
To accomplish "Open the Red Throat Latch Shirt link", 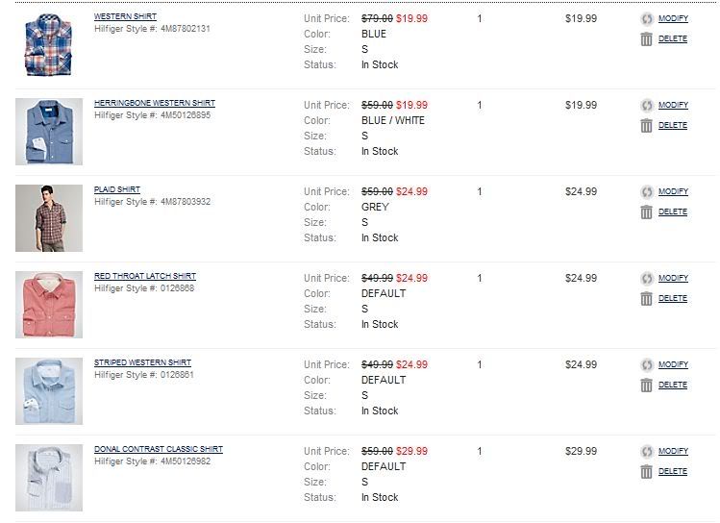I will click(x=144, y=276).
